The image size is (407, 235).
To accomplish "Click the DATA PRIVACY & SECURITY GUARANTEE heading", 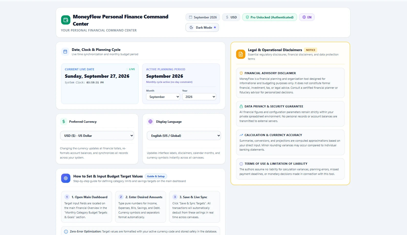I will click(274, 106).
